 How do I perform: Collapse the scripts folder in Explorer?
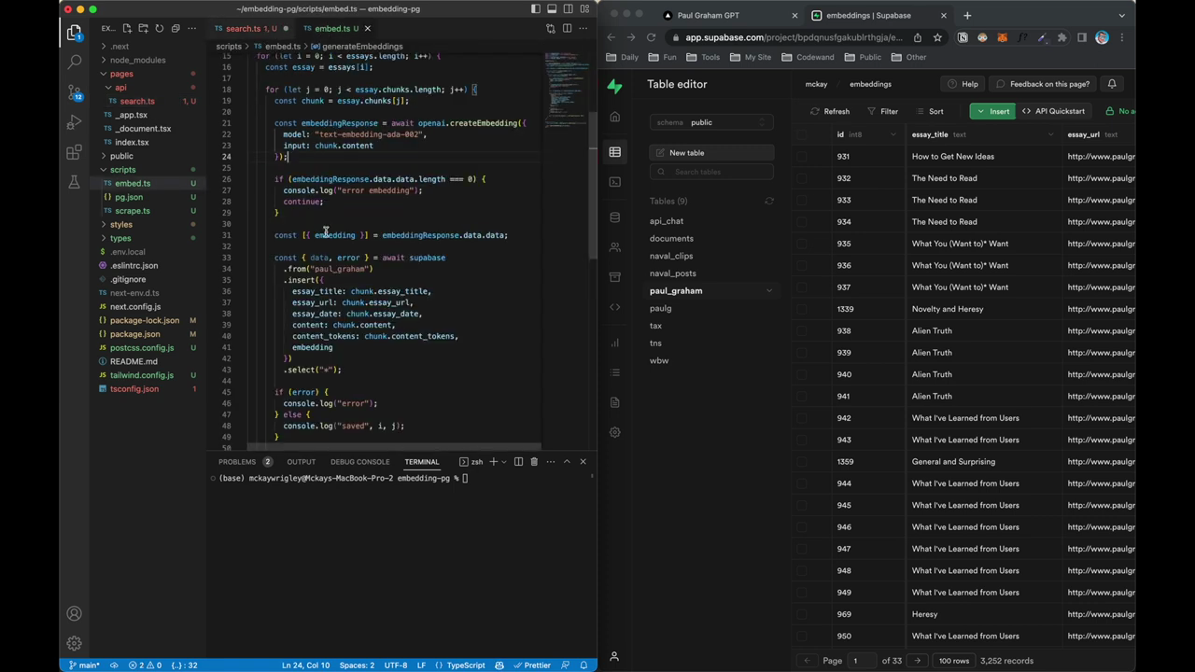coord(122,170)
